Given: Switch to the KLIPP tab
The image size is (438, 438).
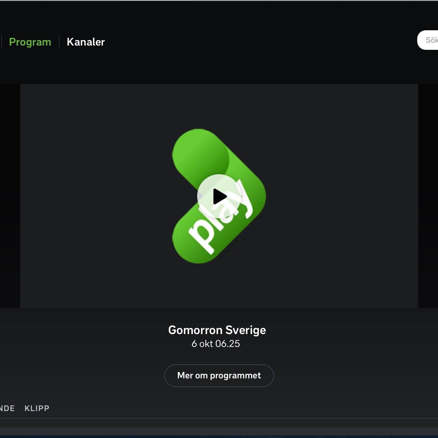Looking at the screenshot, I should (x=37, y=408).
